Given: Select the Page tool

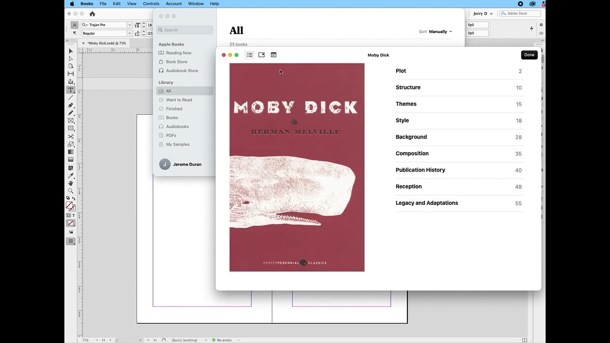Looking at the screenshot, I should (71, 66).
